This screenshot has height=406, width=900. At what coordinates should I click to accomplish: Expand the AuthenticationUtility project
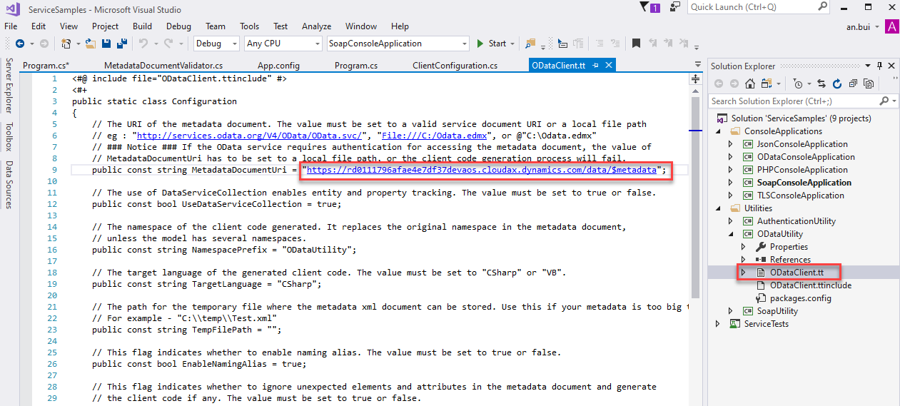(x=730, y=221)
